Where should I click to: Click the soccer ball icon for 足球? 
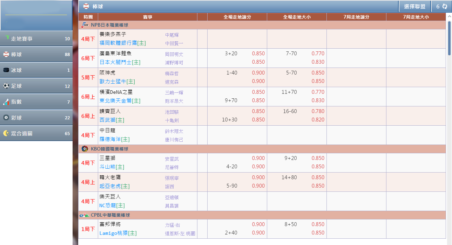tap(6, 86)
